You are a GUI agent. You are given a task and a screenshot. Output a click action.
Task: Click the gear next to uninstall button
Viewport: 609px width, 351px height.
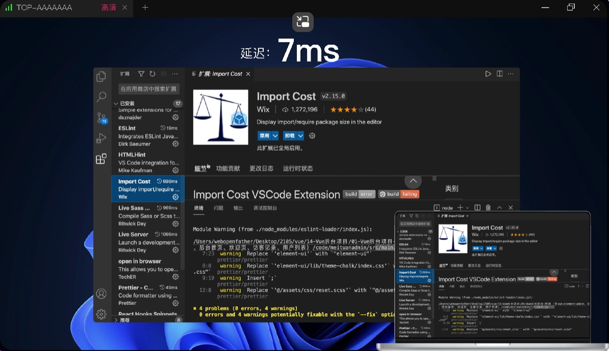[312, 136]
